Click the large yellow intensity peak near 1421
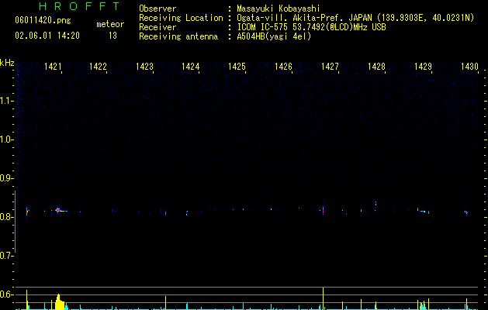The height and width of the screenshot is (310, 488). click(x=60, y=302)
